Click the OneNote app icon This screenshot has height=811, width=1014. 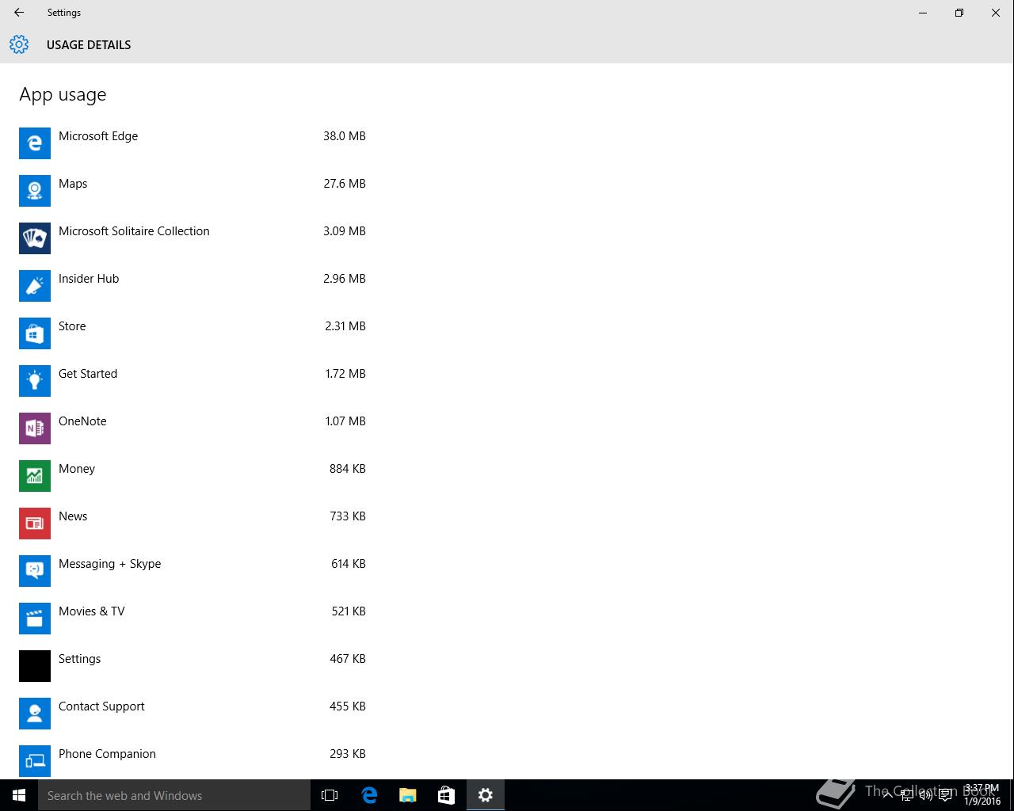(35, 428)
